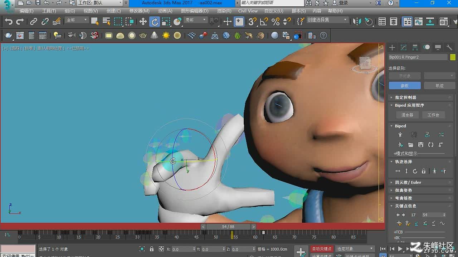
Task: Toggle the 自动关键点 auto key button
Action: click(322, 249)
